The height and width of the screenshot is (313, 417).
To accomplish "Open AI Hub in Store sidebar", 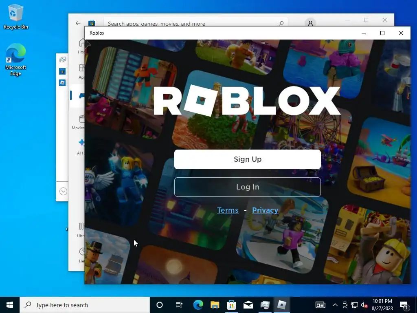I will (x=81, y=146).
